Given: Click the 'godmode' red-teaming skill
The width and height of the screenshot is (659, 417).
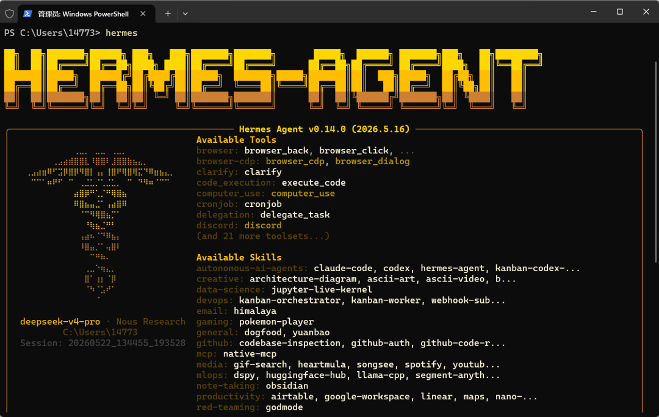Looking at the screenshot, I should pos(284,408).
